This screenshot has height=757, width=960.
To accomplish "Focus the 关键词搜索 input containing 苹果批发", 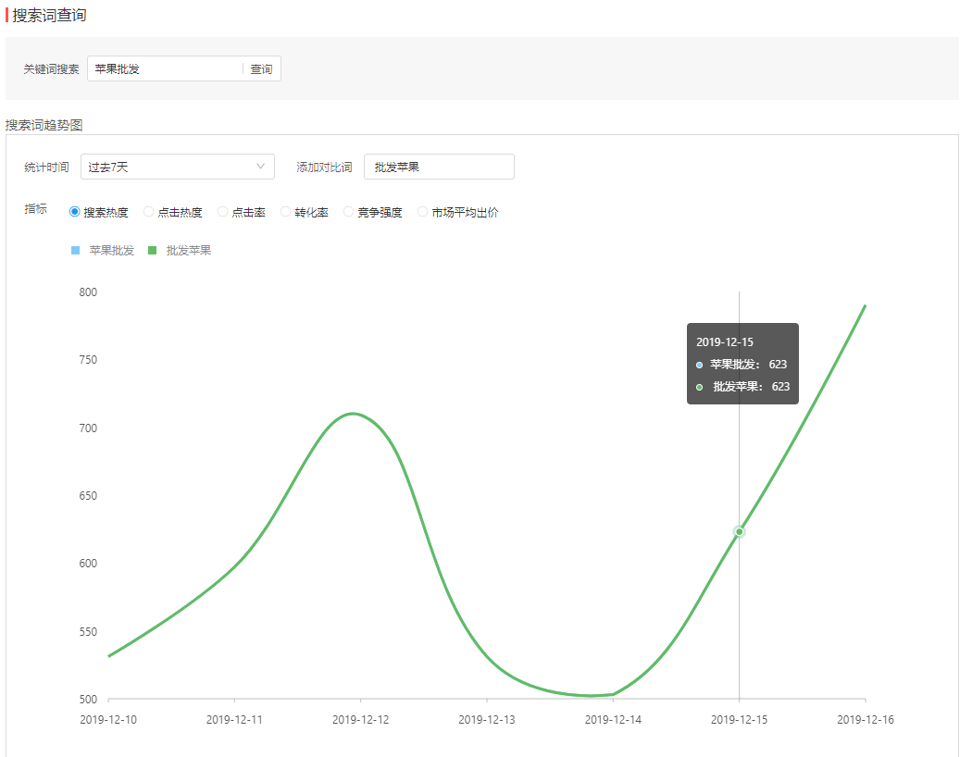I will coord(166,69).
